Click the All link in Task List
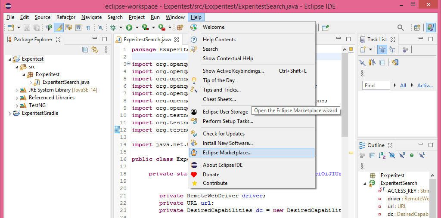441x218 pixels. (403, 86)
